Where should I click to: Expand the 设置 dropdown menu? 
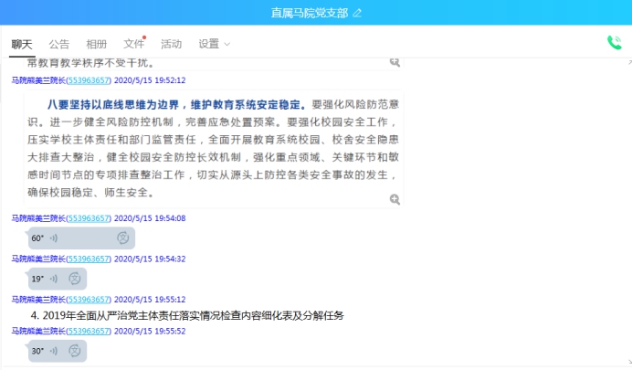(215, 44)
